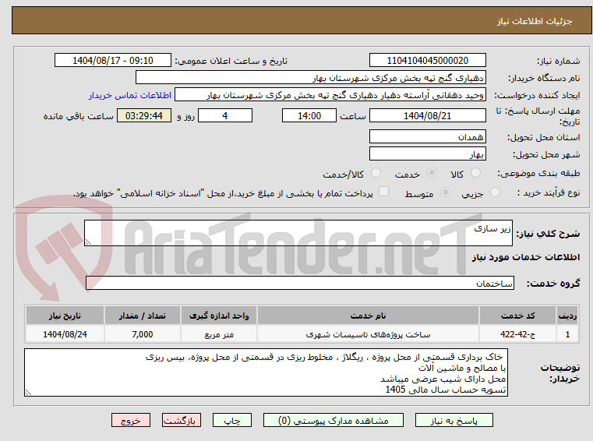Click the request creator name field
Screen dimensions: 593x441
pyautogui.click(x=330, y=95)
